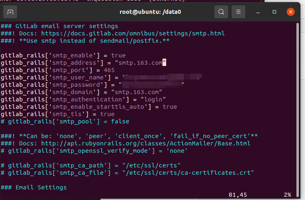Viewport: 305px width, 200px height.
Task: Open a new terminal tab
Action: [10, 12]
